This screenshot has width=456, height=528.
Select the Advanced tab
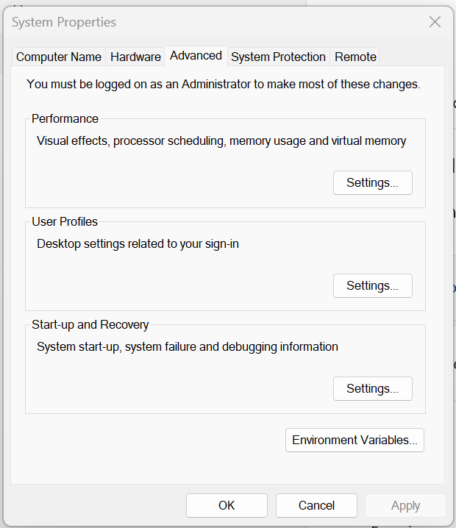coord(196,55)
